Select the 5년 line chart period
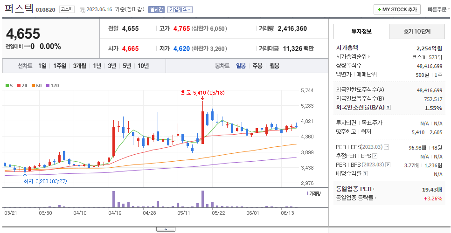This screenshot has height=233, width=451. click(x=127, y=66)
